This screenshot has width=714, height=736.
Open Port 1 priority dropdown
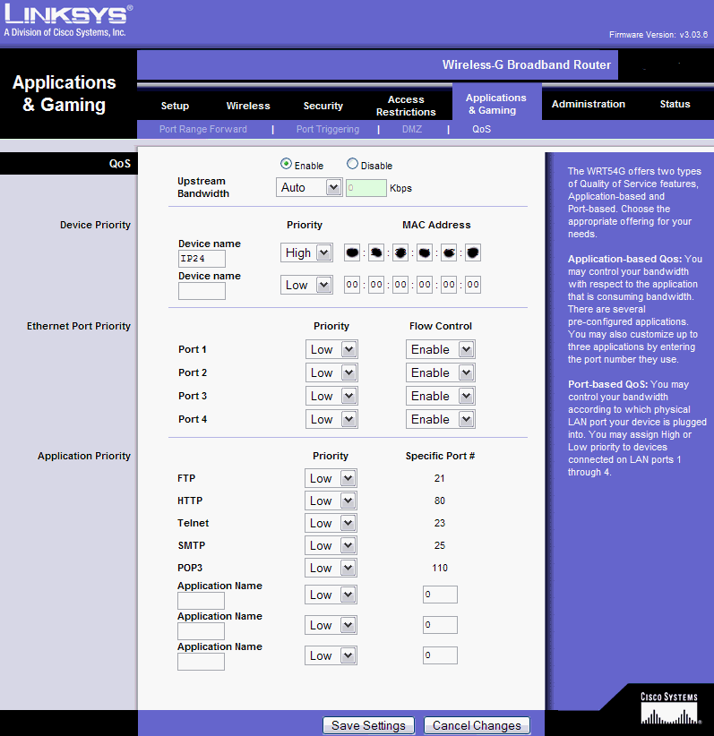331,349
